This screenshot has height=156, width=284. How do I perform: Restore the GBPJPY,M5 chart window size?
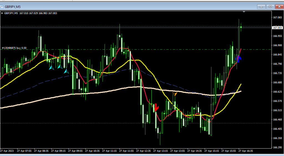tap(270, 6)
